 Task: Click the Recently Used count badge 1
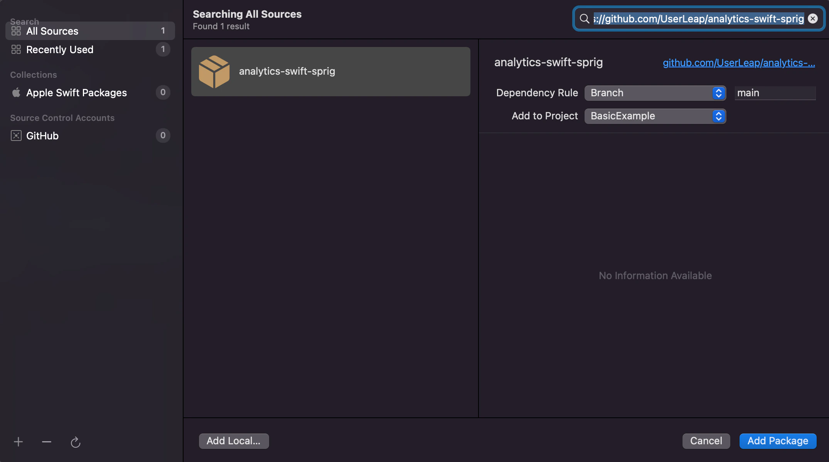click(163, 49)
